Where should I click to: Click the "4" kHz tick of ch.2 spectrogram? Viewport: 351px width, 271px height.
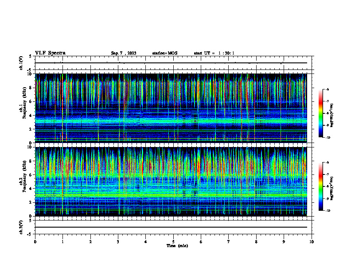31,189
